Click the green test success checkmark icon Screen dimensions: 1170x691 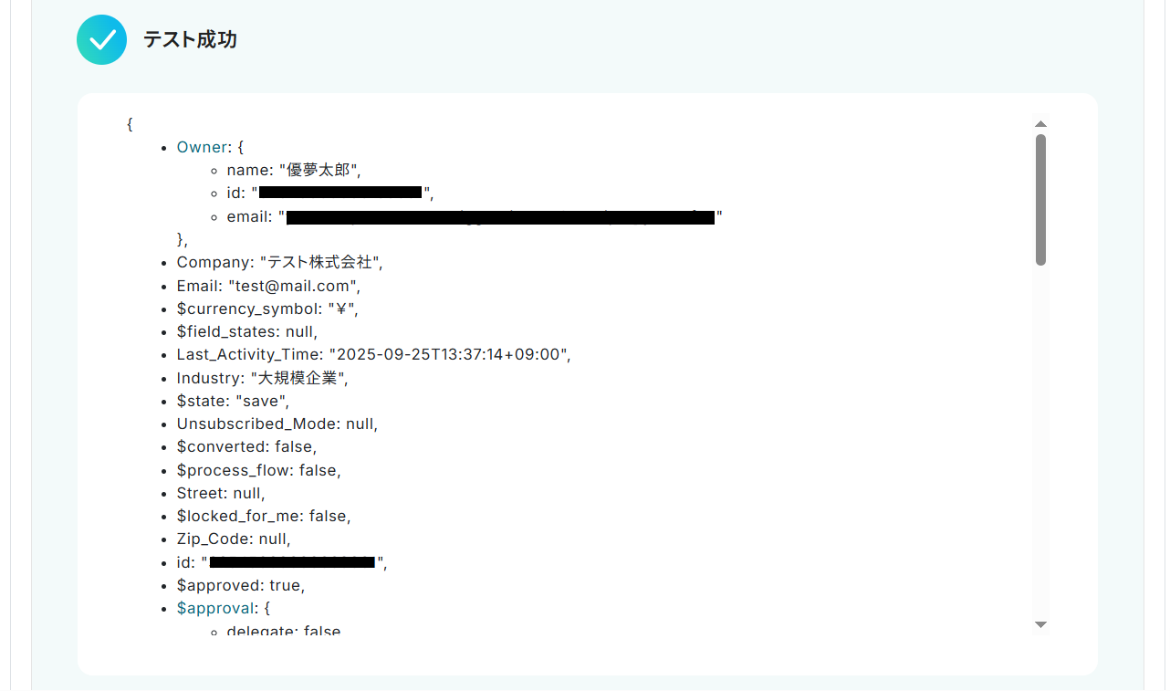(102, 40)
